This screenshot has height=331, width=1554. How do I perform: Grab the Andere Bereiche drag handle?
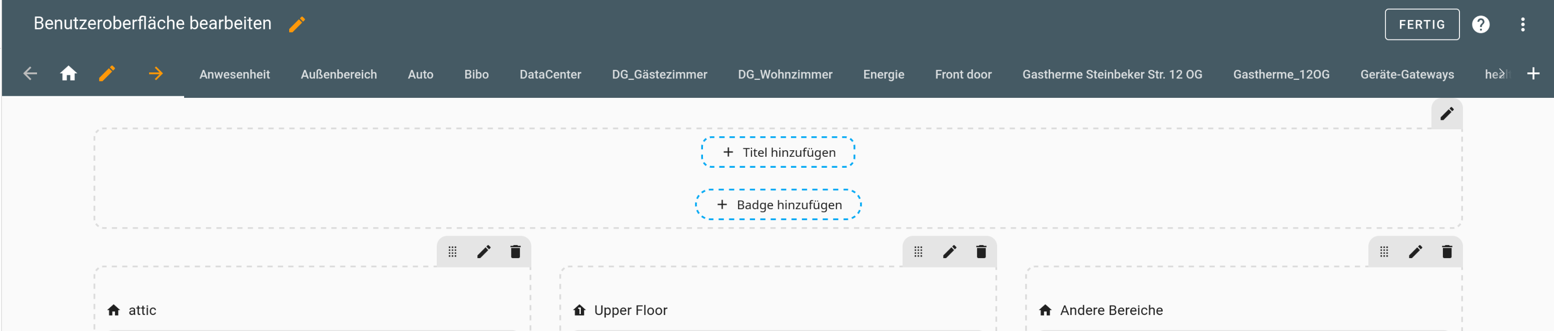click(1383, 252)
